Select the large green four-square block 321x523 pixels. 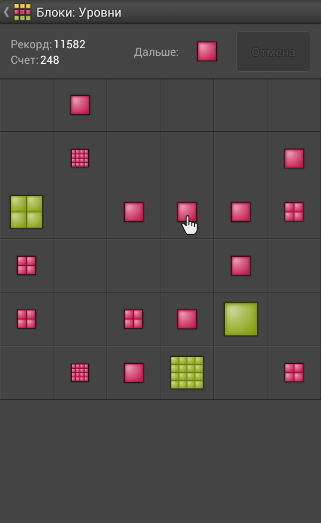(x=27, y=212)
